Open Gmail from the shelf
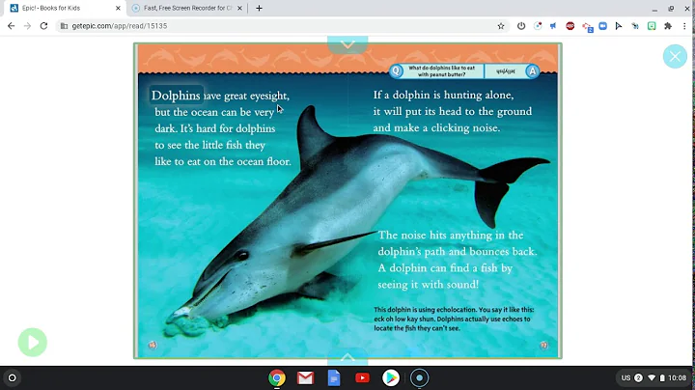 point(305,377)
